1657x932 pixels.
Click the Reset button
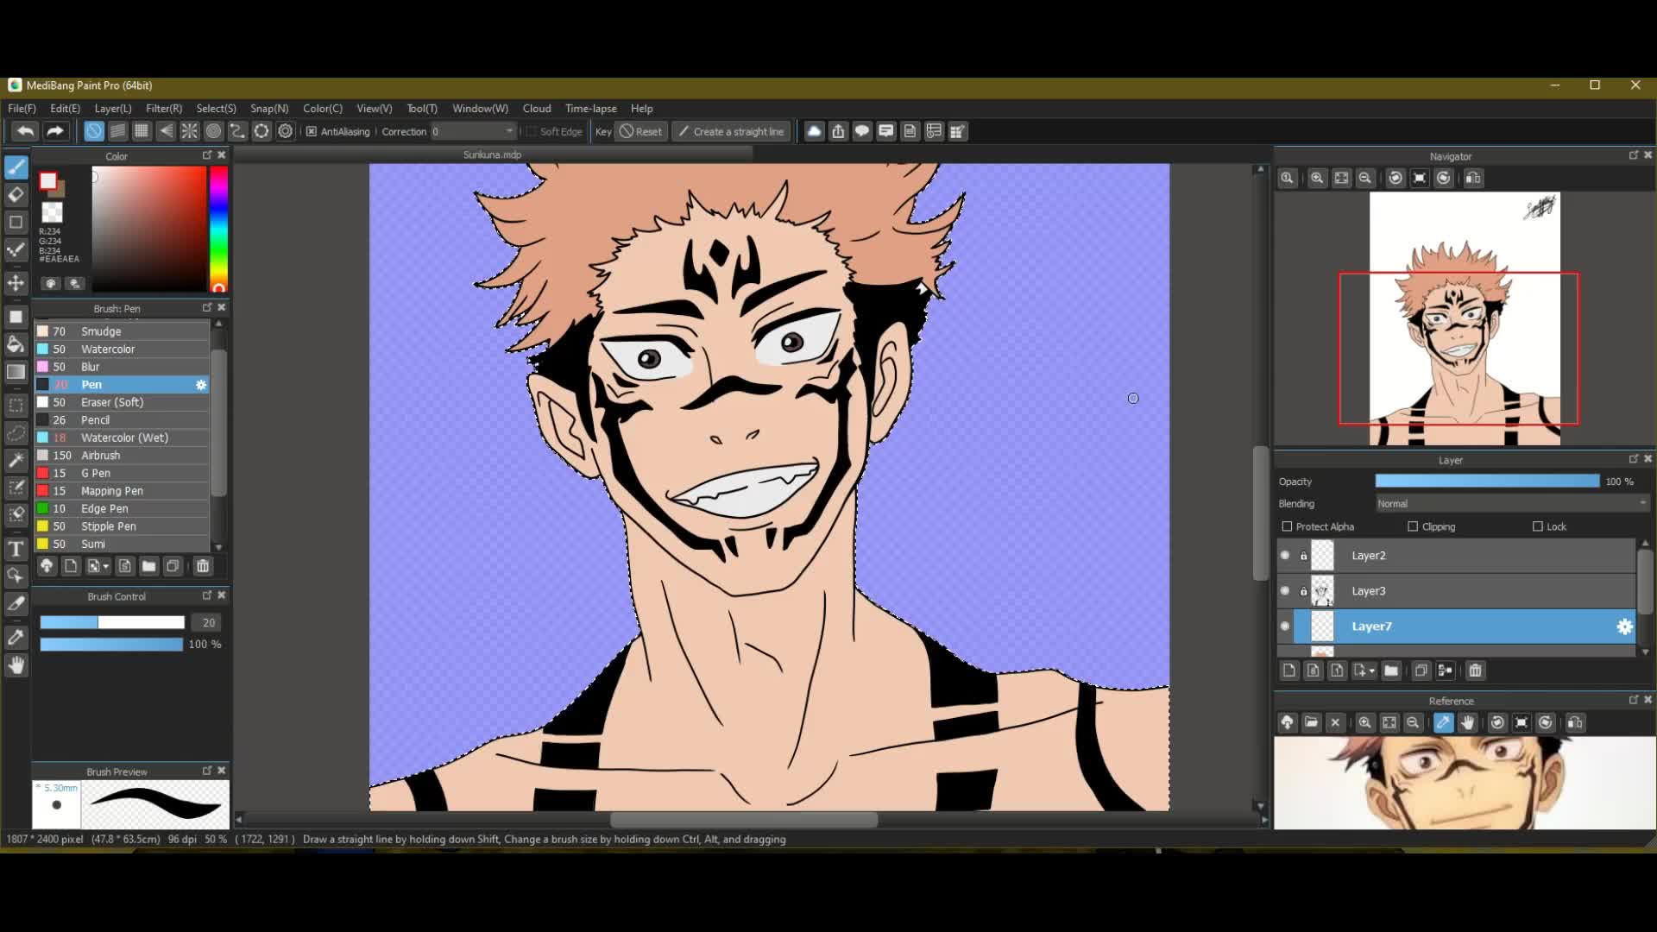click(x=641, y=131)
